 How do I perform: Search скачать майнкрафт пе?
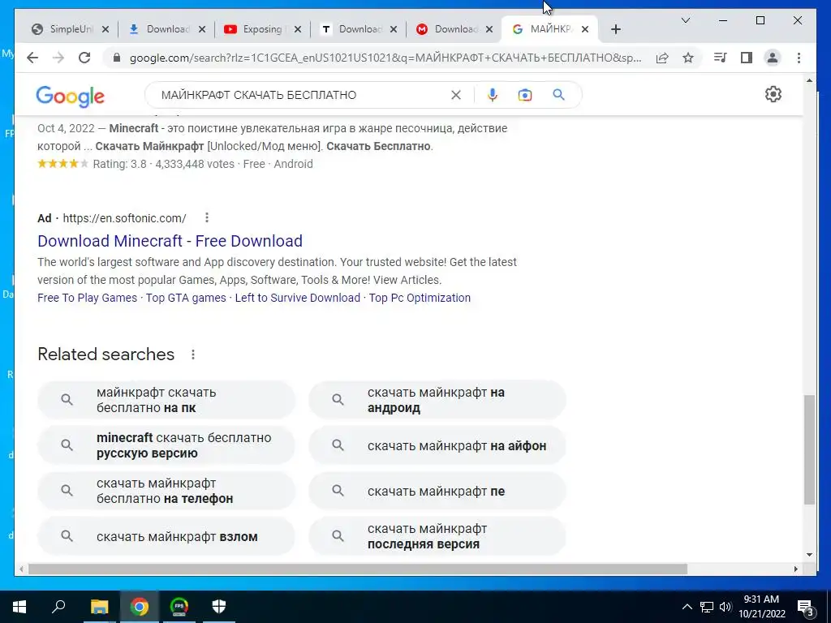(437, 491)
